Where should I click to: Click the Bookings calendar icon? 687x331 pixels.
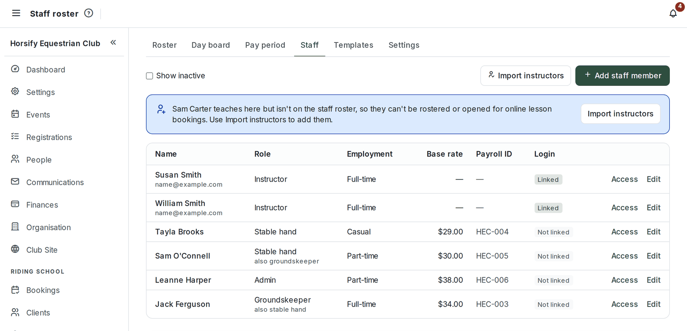15,290
